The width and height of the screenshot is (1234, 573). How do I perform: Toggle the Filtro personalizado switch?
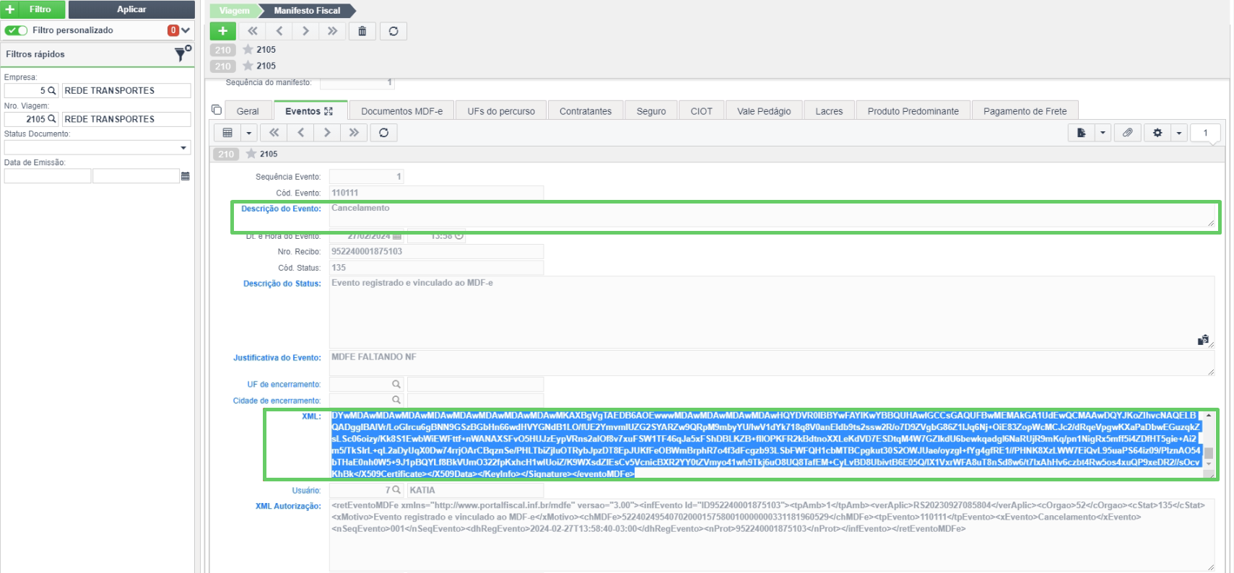point(17,30)
